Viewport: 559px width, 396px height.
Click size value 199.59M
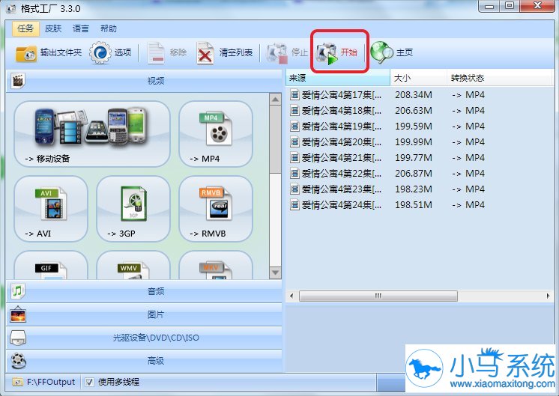413,126
